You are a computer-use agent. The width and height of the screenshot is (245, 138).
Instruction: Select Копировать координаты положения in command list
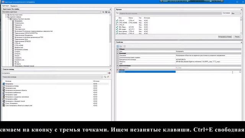(17, 97)
